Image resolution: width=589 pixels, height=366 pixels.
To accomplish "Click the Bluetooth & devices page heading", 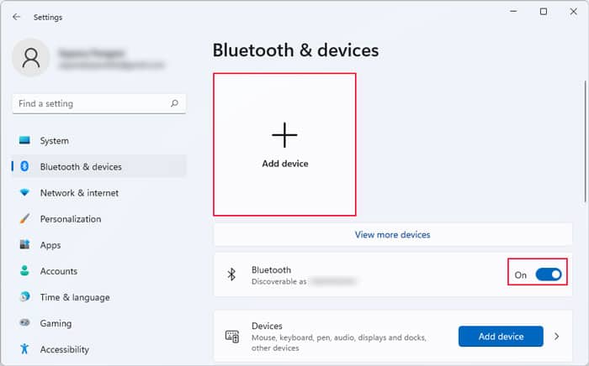I will pyautogui.click(x=295, y=50).
